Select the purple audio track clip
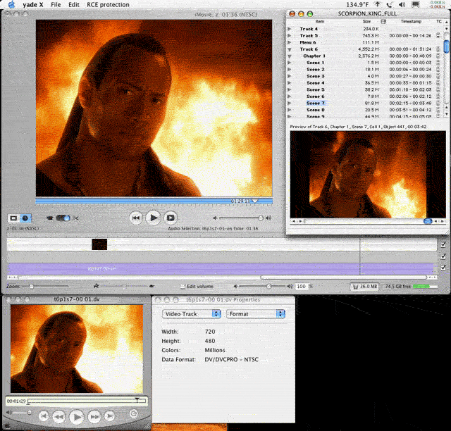The height and width of the screenshot is (431, 451). [x=221, y=268]
